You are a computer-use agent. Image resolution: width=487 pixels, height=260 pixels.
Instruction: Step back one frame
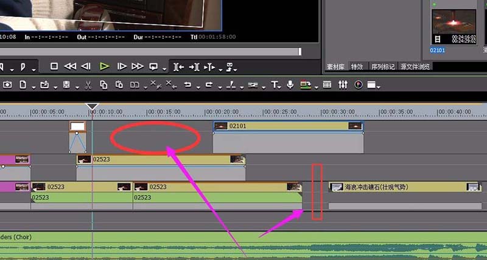pos(86,66)
